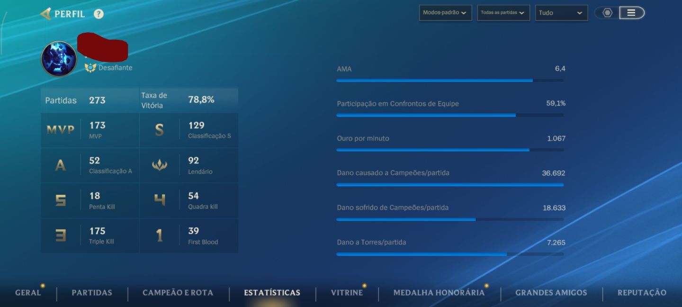Click the AMA progress bar
Viewport: 682px width, 307px height.
(450, 81)
